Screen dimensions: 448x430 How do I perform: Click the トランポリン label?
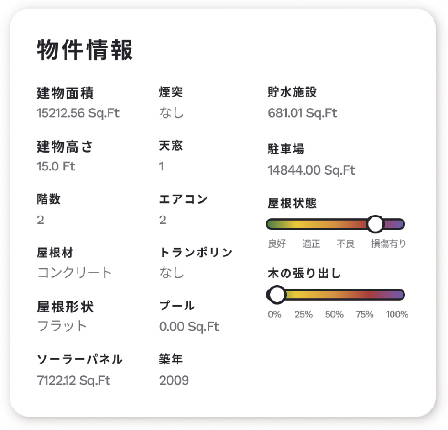click(x=196, y=253)
